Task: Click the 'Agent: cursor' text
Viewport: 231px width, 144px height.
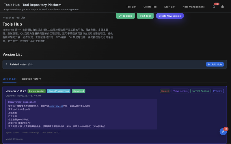Action: (12, 133)
